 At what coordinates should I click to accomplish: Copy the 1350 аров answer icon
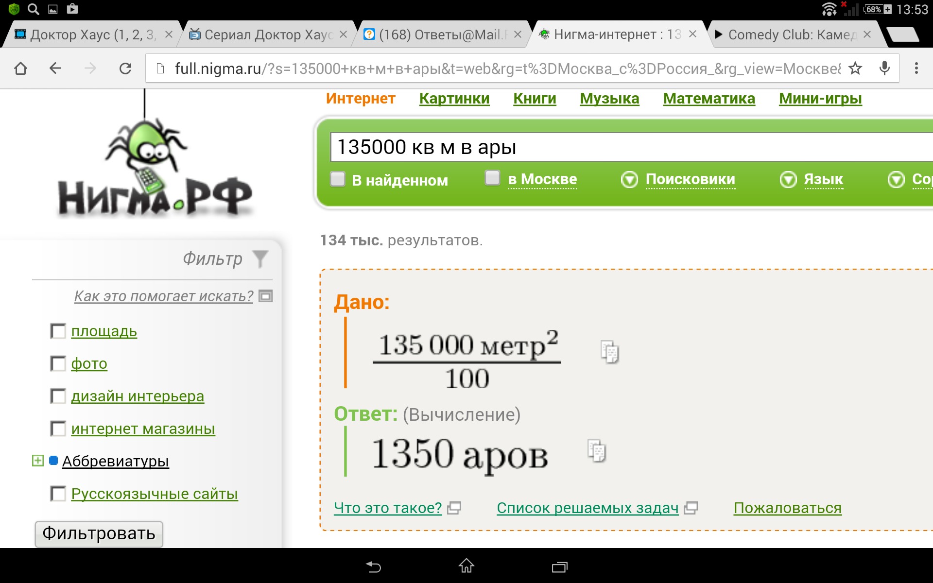pyautogui.click(x=597, y=451)
